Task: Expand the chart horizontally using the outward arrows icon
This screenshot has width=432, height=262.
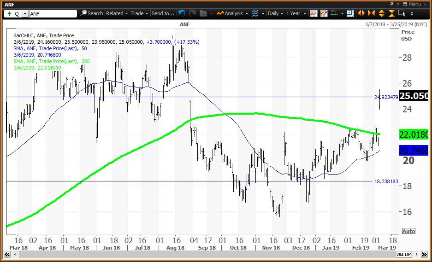Action: pos(361,13)
